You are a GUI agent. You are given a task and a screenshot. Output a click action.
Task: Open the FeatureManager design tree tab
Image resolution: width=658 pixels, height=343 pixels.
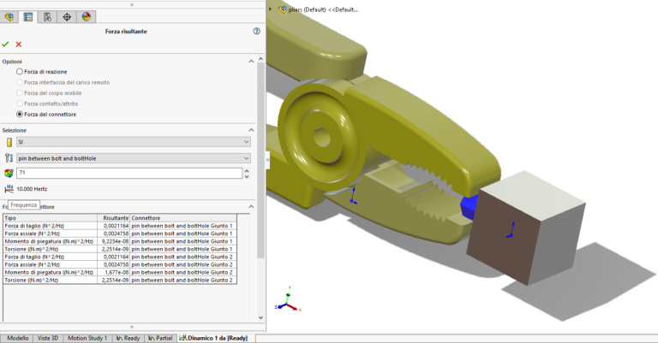click(x=9, y=16)
